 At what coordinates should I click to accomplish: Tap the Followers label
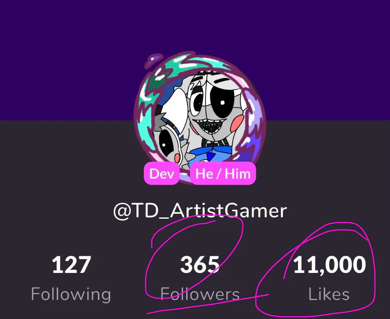tap(200, 294)
